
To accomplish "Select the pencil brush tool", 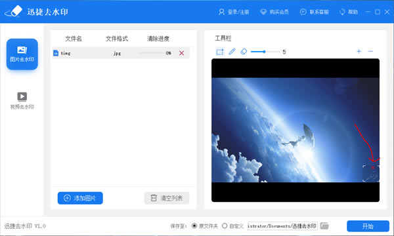I will pos(232,52).
